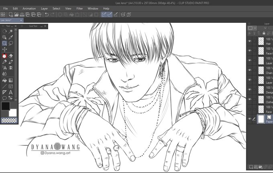Screen dimensions: 273x173
Task: Open the Layer menu
Action: coord(44,8)
